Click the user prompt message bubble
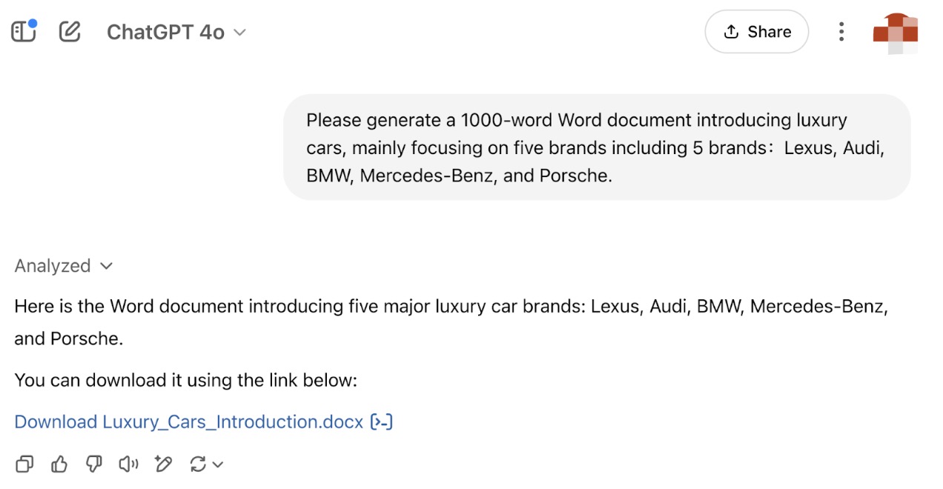The height and width of the screenshot is (489, 943). 596,147
